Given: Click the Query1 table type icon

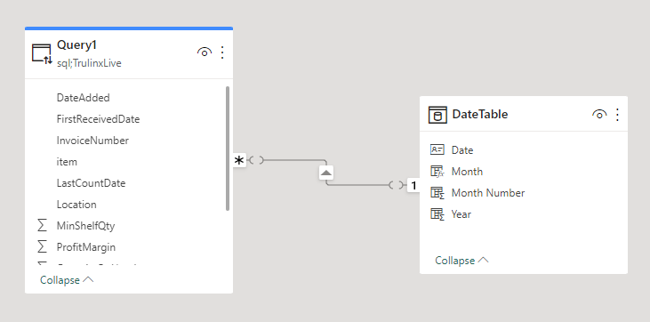Looking at the screenshot, I should point(42,53).
